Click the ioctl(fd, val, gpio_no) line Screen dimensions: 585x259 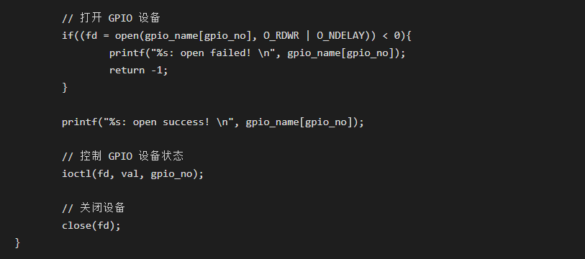(x=133, y=174)
